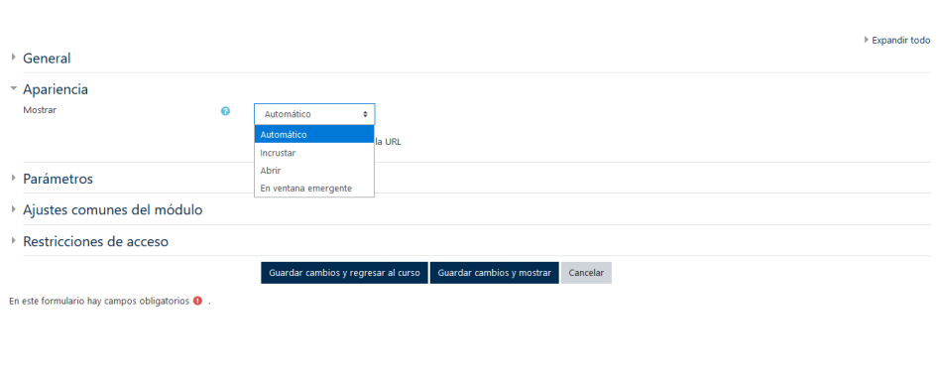939x386 pixels.
Task: Choose Abrir from the dropdown list
Action: (314, 171)
